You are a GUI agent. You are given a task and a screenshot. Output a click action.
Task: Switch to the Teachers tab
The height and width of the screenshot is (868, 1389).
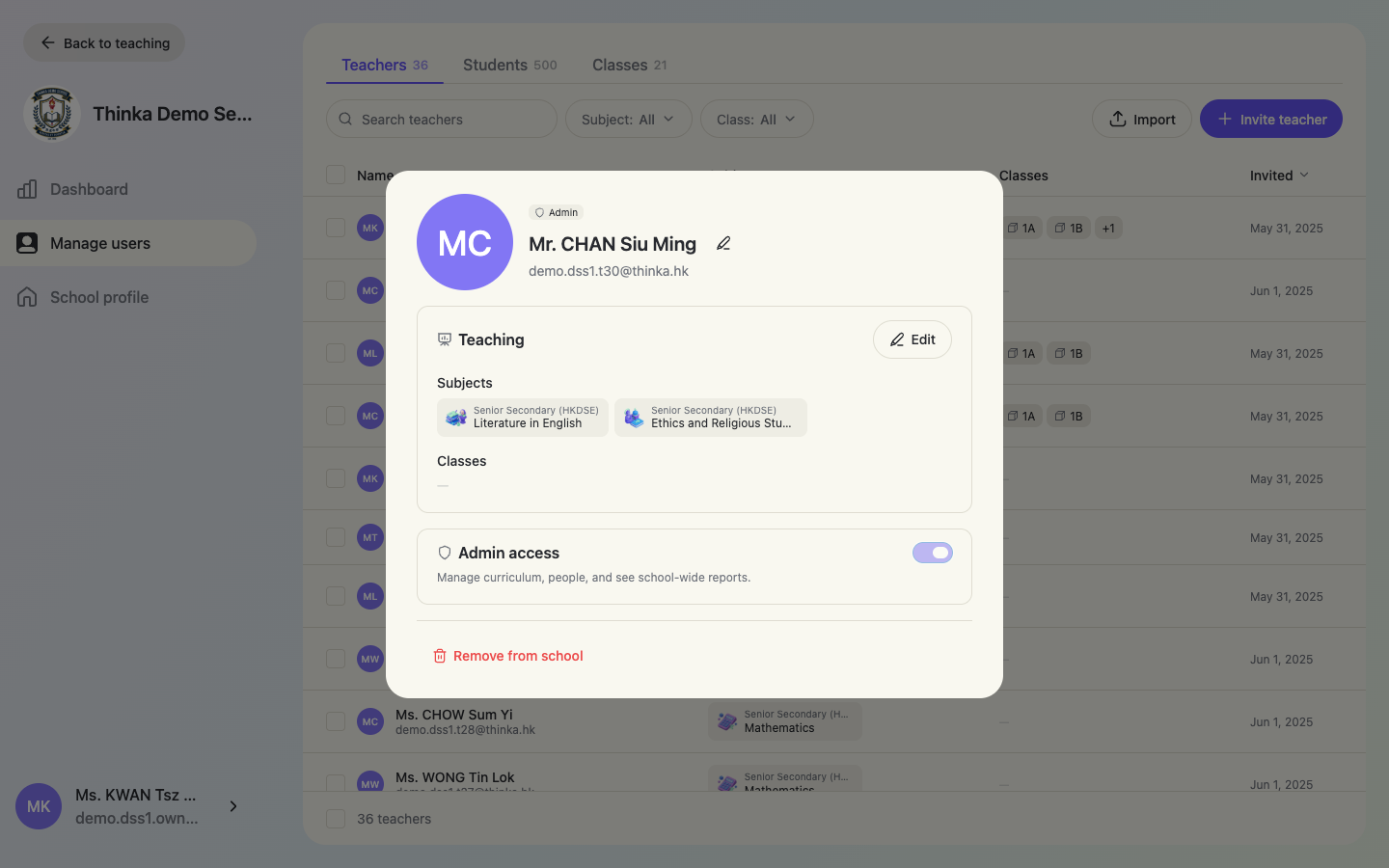point(385,65)
